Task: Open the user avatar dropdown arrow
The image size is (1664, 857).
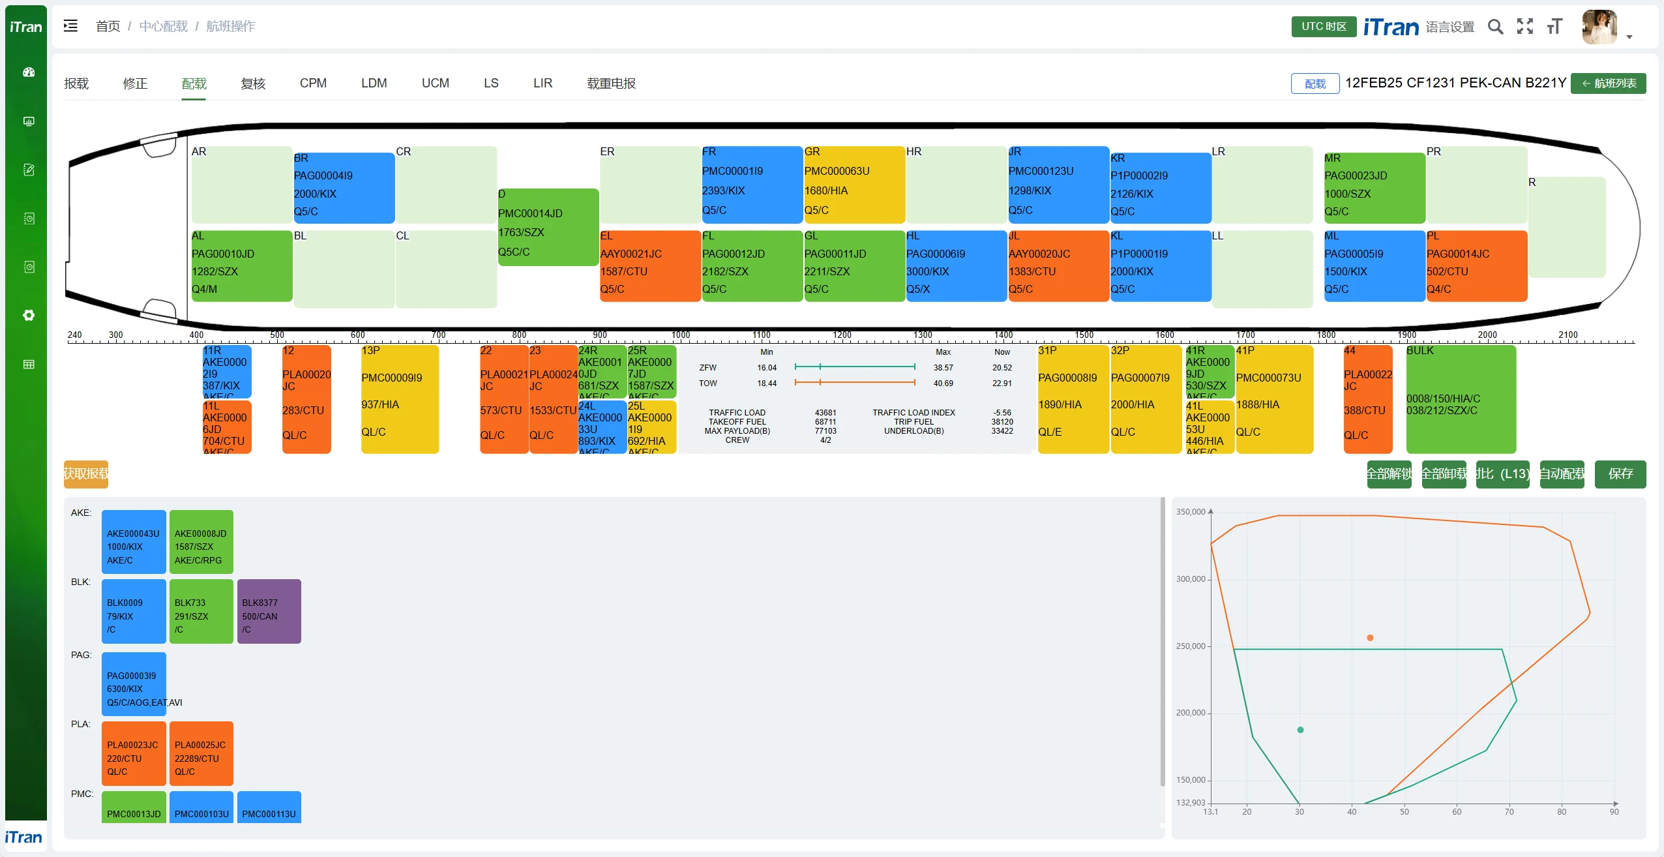Action: point(1629,37)
